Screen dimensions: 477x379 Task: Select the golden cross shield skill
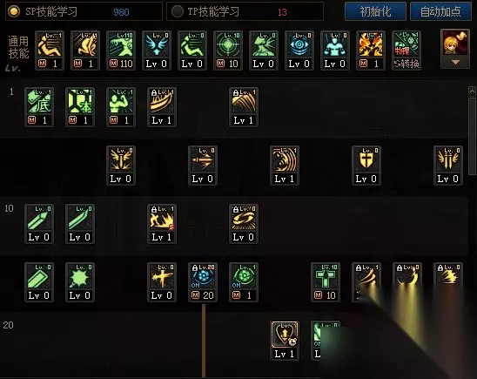click(366, 166)
